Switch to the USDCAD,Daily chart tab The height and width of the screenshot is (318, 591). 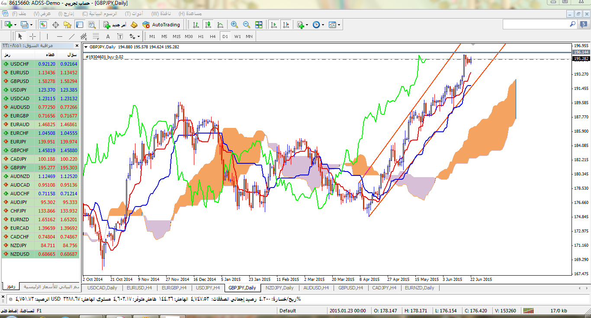coord(102,288)
